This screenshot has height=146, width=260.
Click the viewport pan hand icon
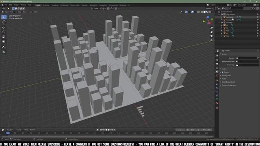point(211,32)
